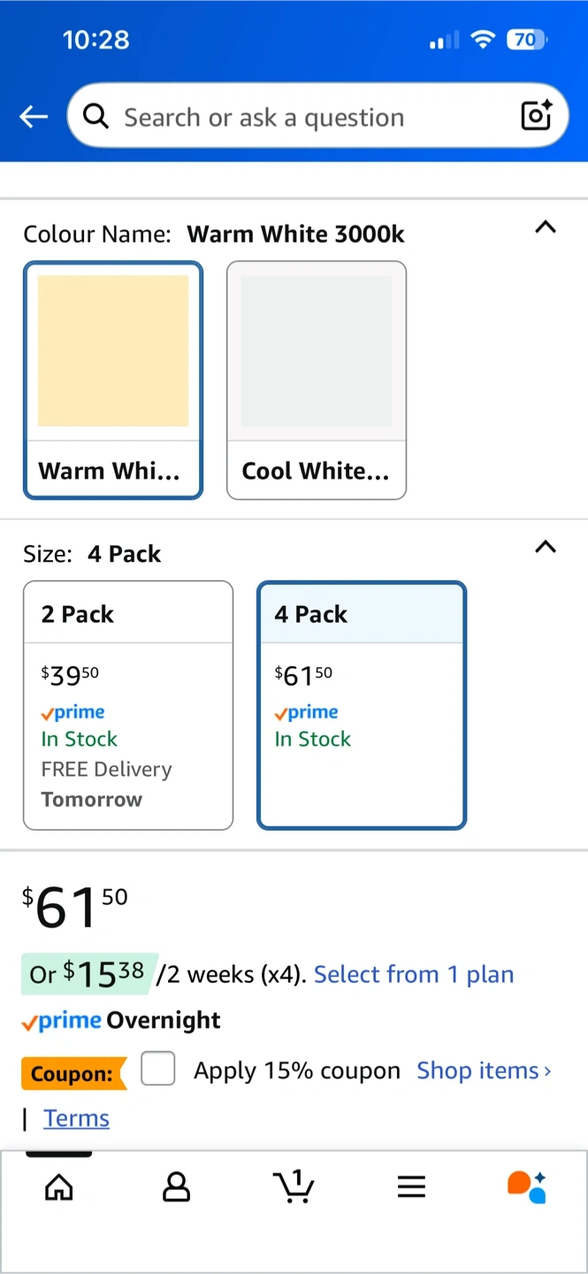Open the shopping cart
Viewport: 588px width, 1274px height.
coord(294,1186)
